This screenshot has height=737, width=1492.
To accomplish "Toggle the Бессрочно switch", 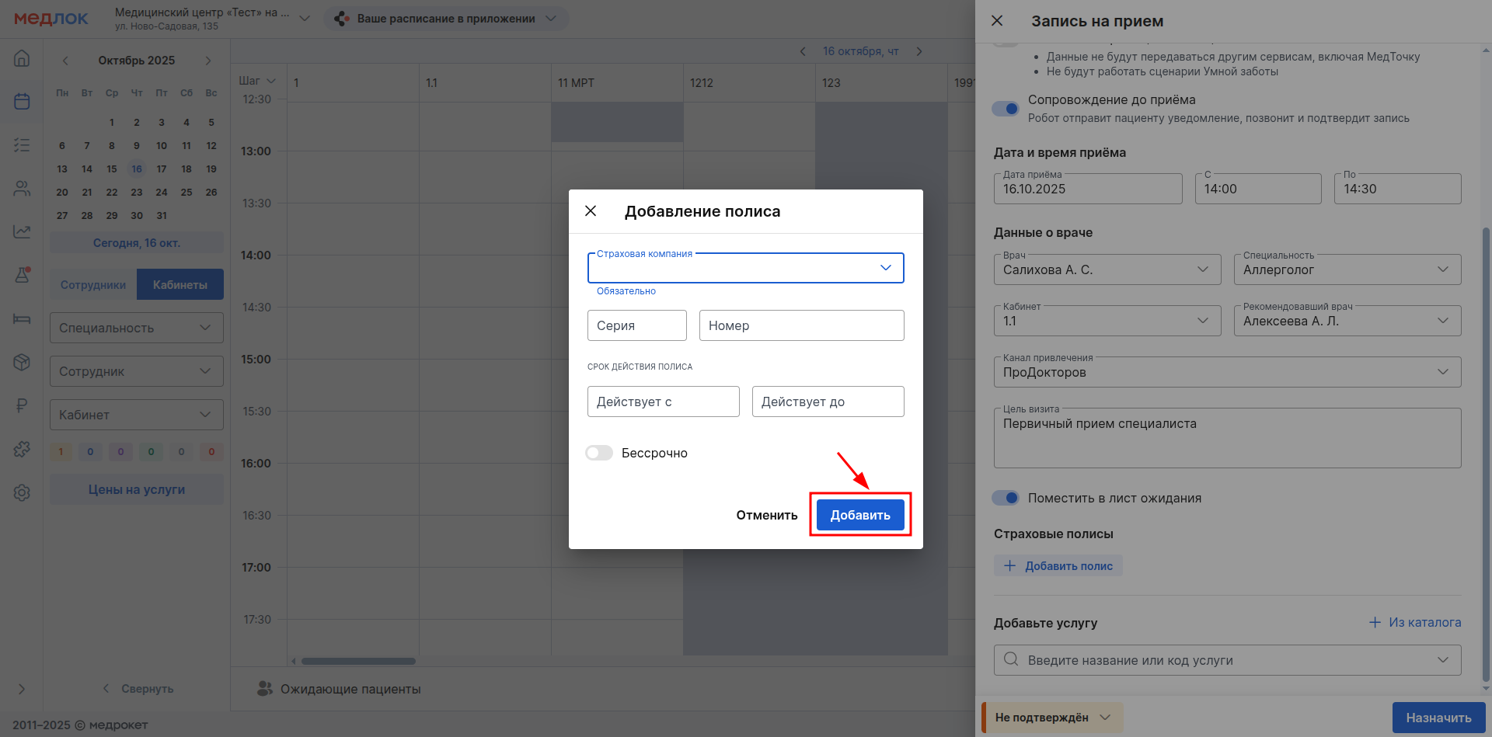I will click(x=599, y=453).
